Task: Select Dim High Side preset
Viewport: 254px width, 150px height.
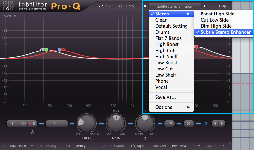Action: click(223, 26)
